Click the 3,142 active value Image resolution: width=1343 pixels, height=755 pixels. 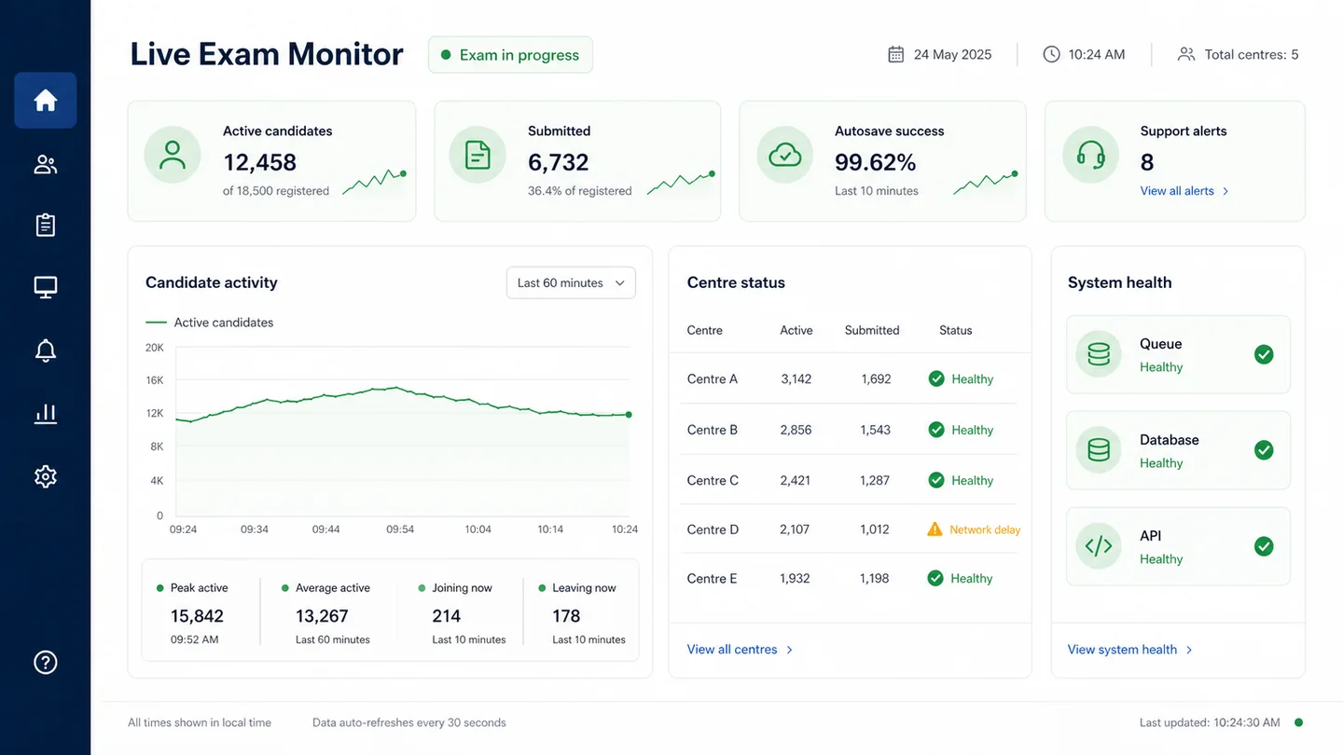tap(796, 379)
